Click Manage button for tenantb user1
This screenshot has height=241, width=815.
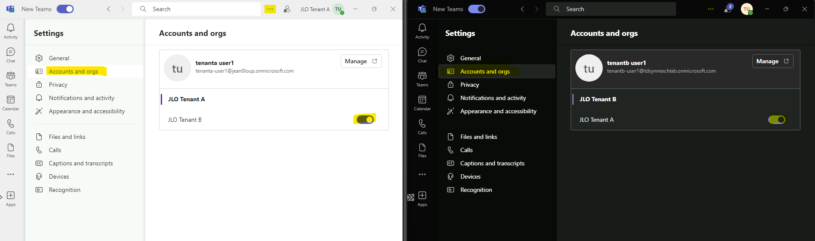point(773,61)
